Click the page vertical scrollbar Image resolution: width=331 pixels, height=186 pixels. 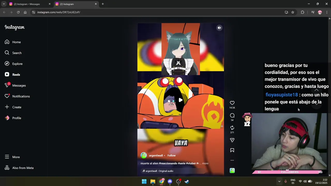tap(329, 97)
